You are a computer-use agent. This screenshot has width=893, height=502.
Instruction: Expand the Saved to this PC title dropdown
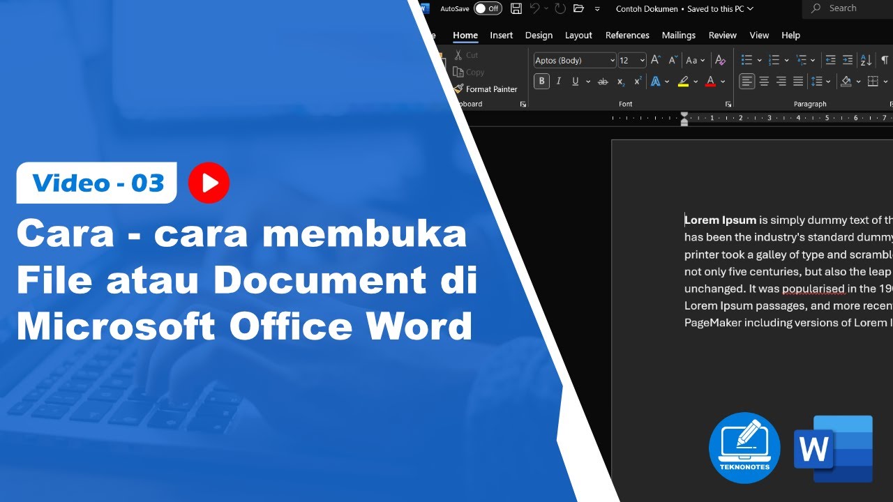click(751, 8)
